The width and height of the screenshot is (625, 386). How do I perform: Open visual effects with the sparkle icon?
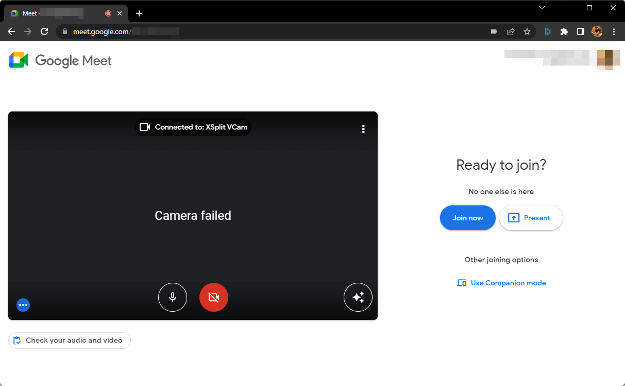click(358, 297)
